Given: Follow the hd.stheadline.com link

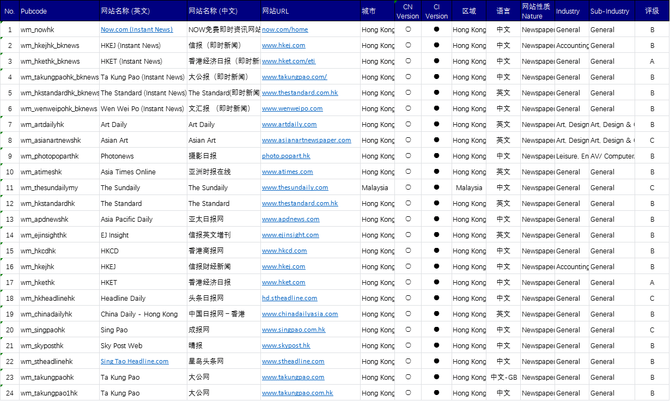Looking at the screenshot, I should 290,298.
